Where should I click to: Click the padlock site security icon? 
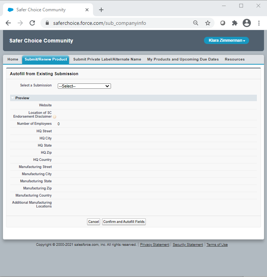pos(47,23)
